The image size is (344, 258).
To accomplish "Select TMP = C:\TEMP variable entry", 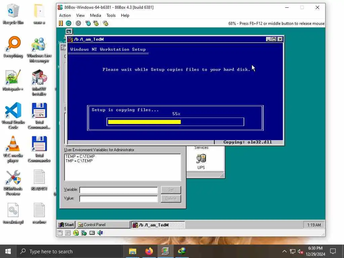I will tap(79, 161).
